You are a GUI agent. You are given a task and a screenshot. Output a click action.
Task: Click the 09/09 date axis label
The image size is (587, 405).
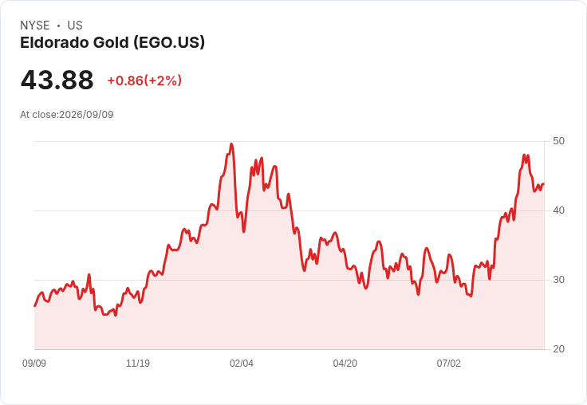point(34,363)
